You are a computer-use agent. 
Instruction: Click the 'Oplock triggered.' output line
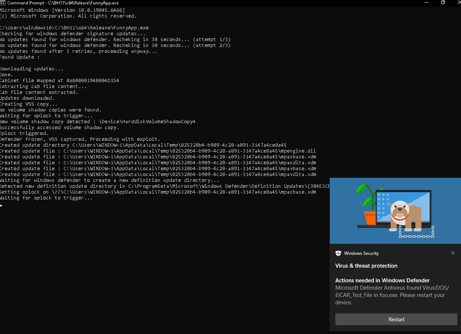24,133
